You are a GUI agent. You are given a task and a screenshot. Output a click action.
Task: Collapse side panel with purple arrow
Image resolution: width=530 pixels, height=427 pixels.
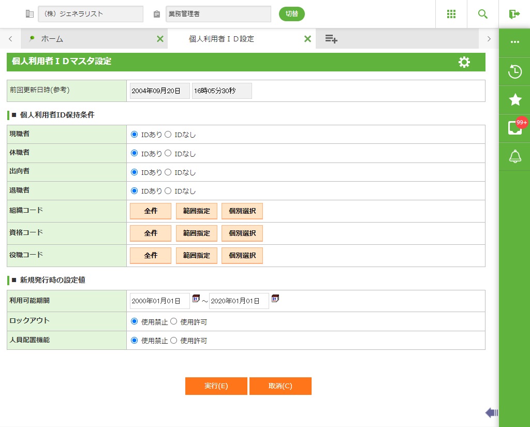click(x=491, y=413)
